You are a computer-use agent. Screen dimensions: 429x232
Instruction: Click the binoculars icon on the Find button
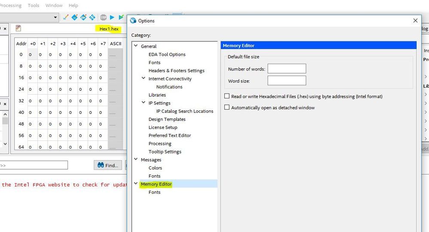click(x=101, y=165)
